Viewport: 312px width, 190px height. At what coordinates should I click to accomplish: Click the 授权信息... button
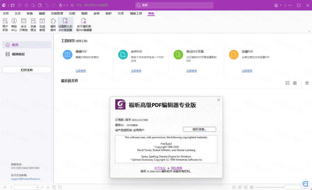[x=199, y=129]
